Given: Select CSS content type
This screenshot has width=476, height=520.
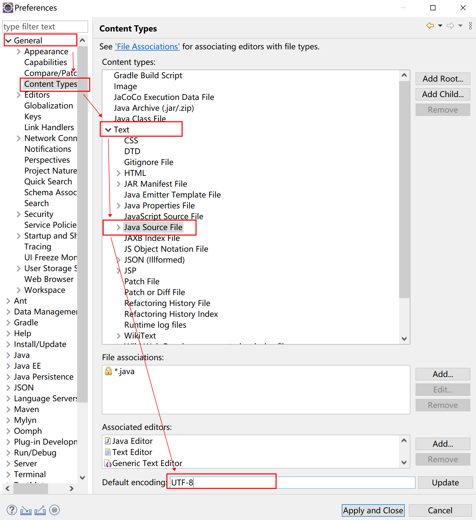Looking at the screenshot, I should point(131,141).
